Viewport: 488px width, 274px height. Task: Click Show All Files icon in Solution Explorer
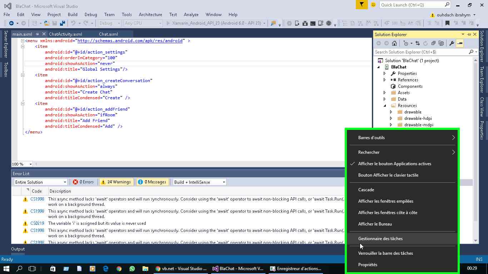pos(441,43)
